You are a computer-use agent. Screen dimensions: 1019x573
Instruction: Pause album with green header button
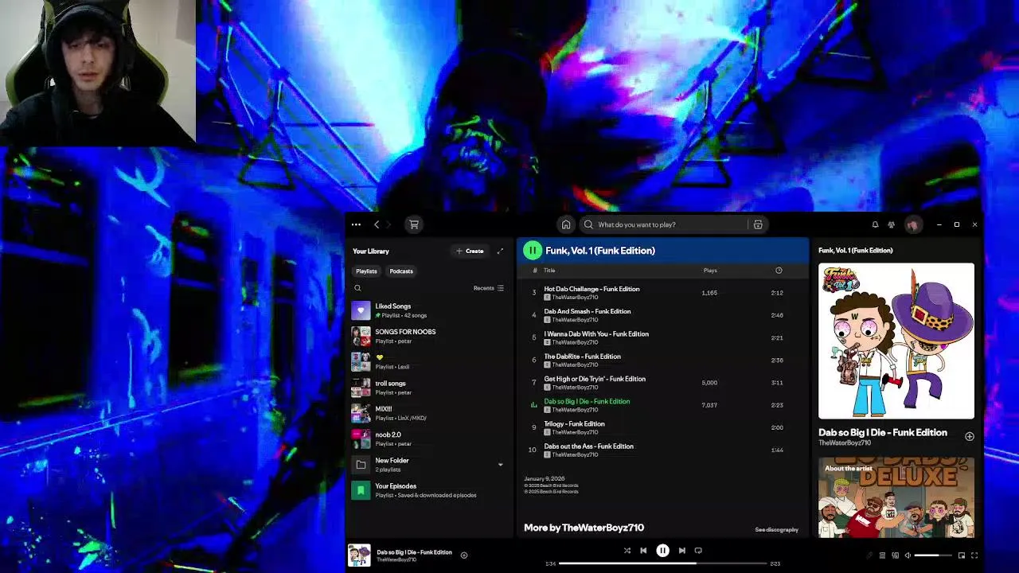[533, 251]
